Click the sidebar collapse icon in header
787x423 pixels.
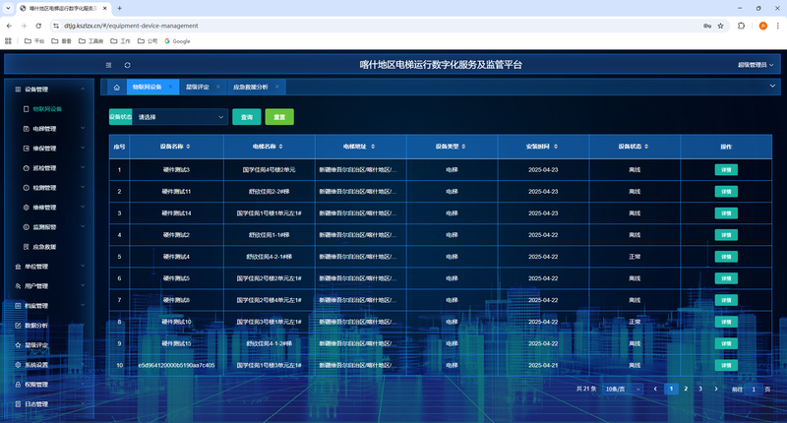110,65
